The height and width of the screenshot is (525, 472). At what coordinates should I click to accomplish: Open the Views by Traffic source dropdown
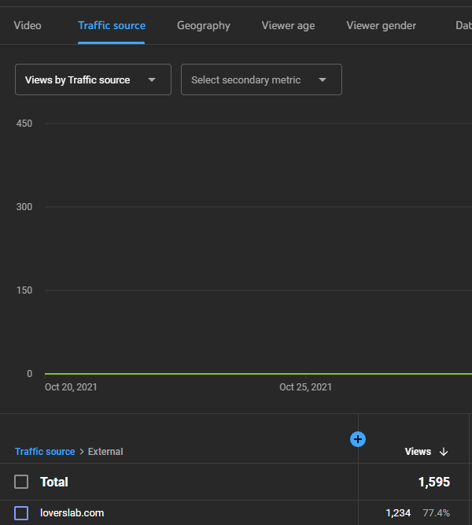tap(93, 79)
